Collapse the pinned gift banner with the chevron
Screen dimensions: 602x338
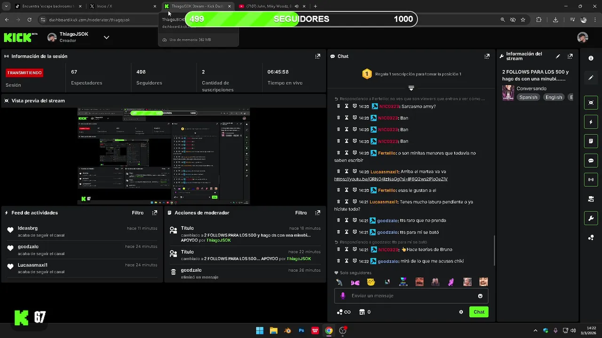click(411, 88)
